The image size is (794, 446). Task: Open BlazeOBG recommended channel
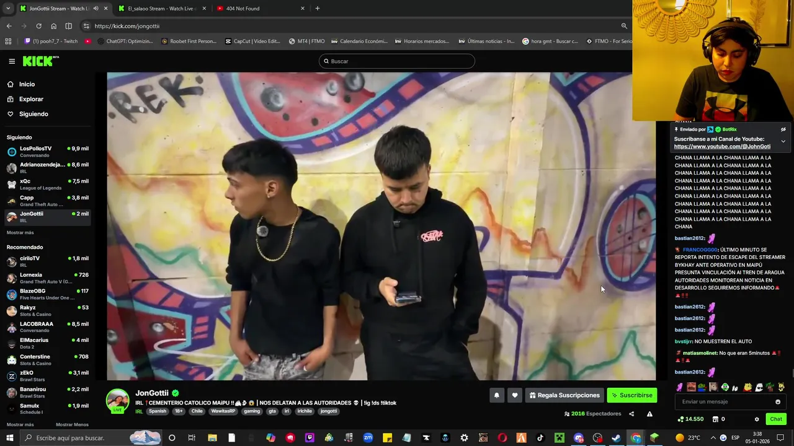coord(48,294)
